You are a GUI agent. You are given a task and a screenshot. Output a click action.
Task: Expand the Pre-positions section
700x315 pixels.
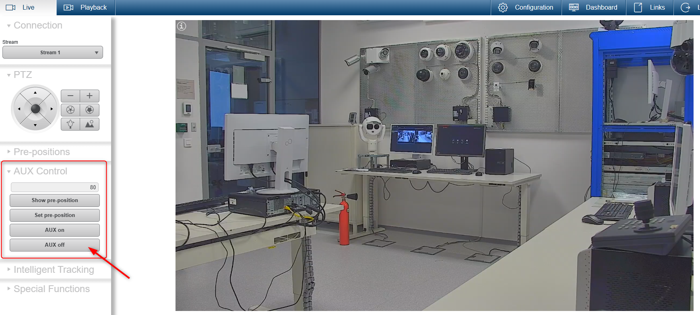coord(41,152)
